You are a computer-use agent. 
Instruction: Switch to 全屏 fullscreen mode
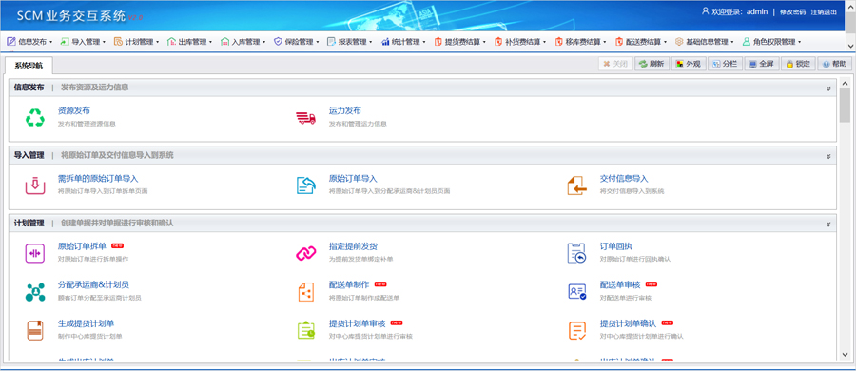point(762,64)
